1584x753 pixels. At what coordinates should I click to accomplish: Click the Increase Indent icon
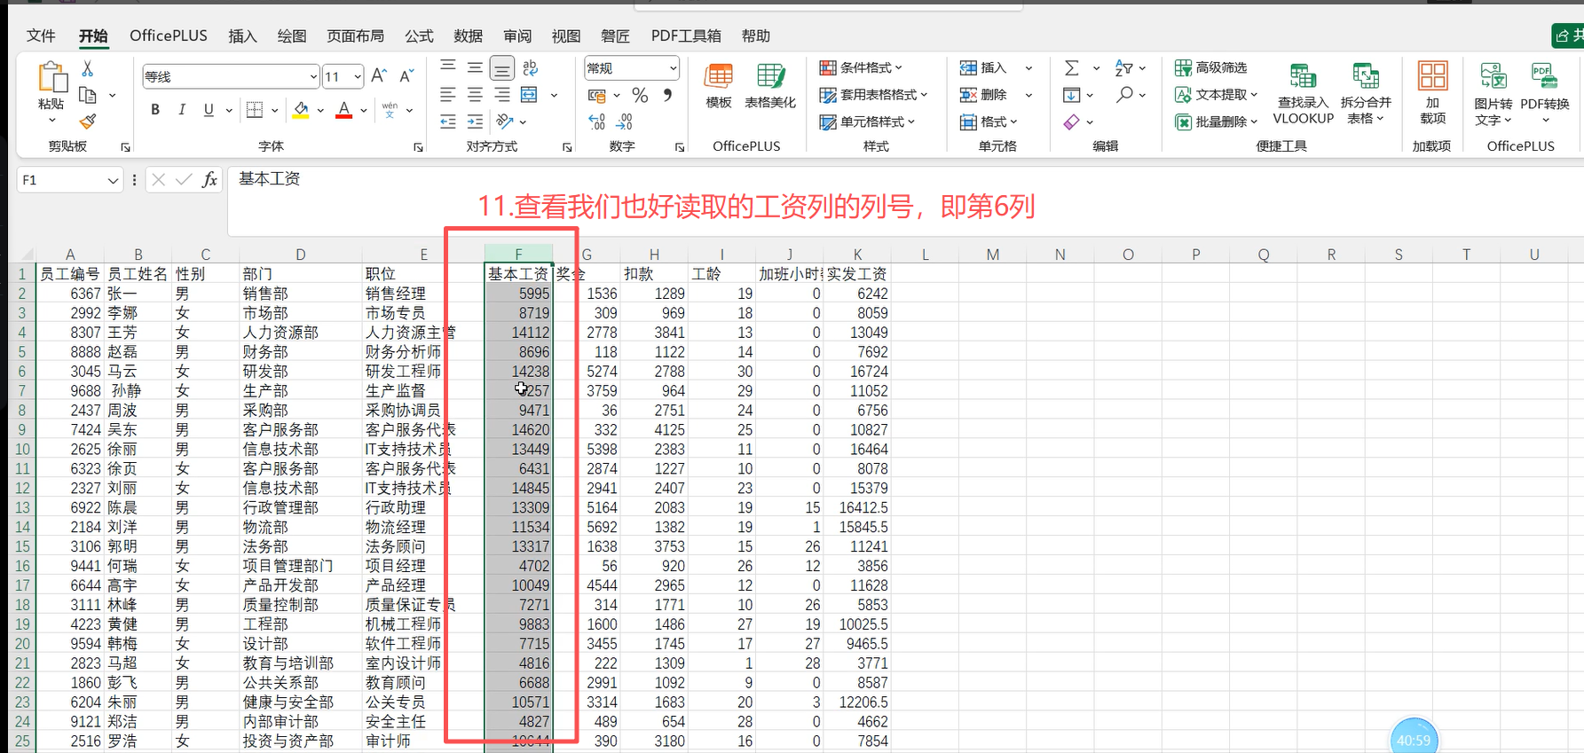tap(475, 122)
